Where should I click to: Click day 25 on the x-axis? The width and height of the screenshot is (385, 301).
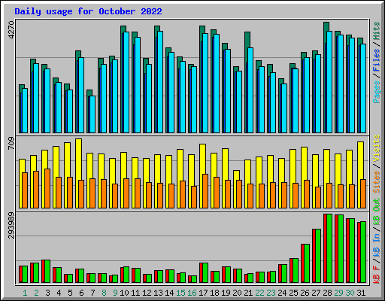tap(293, 293)
